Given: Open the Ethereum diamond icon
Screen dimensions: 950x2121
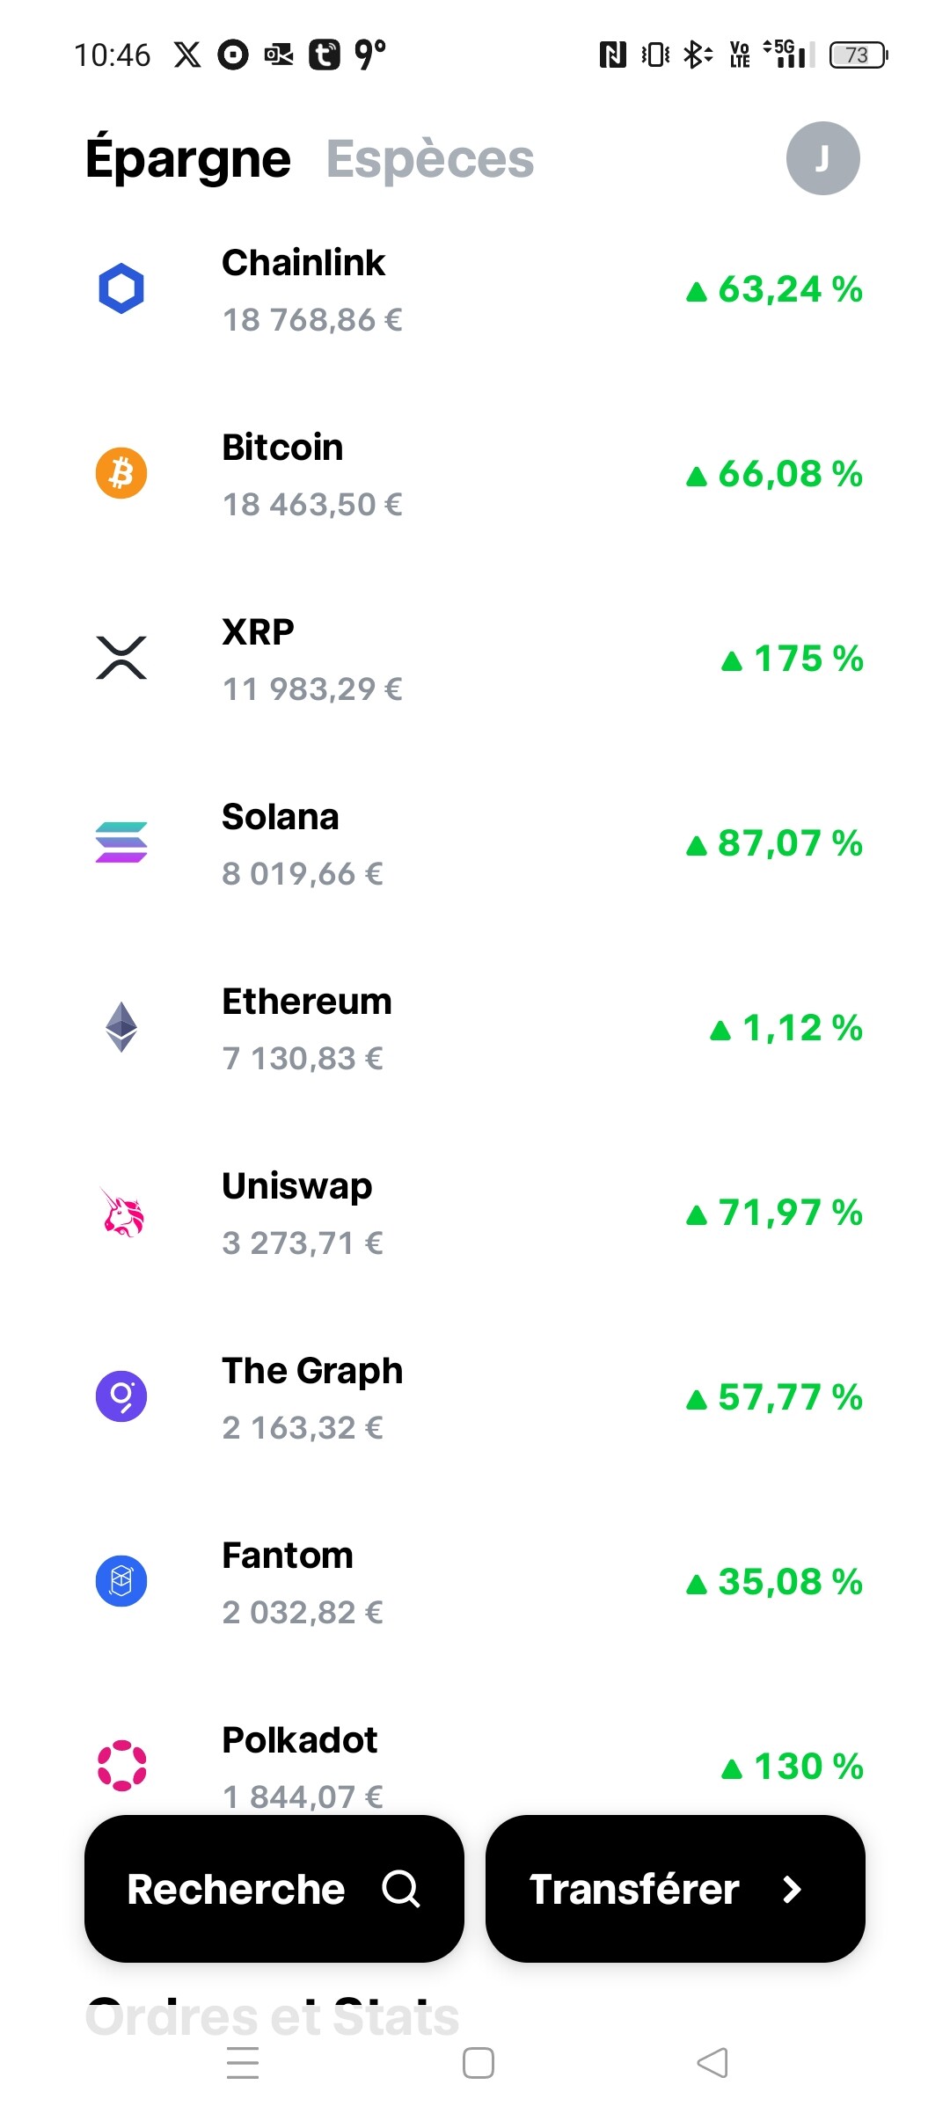Looking at the screenshot, I should (x=121, y=1027).
